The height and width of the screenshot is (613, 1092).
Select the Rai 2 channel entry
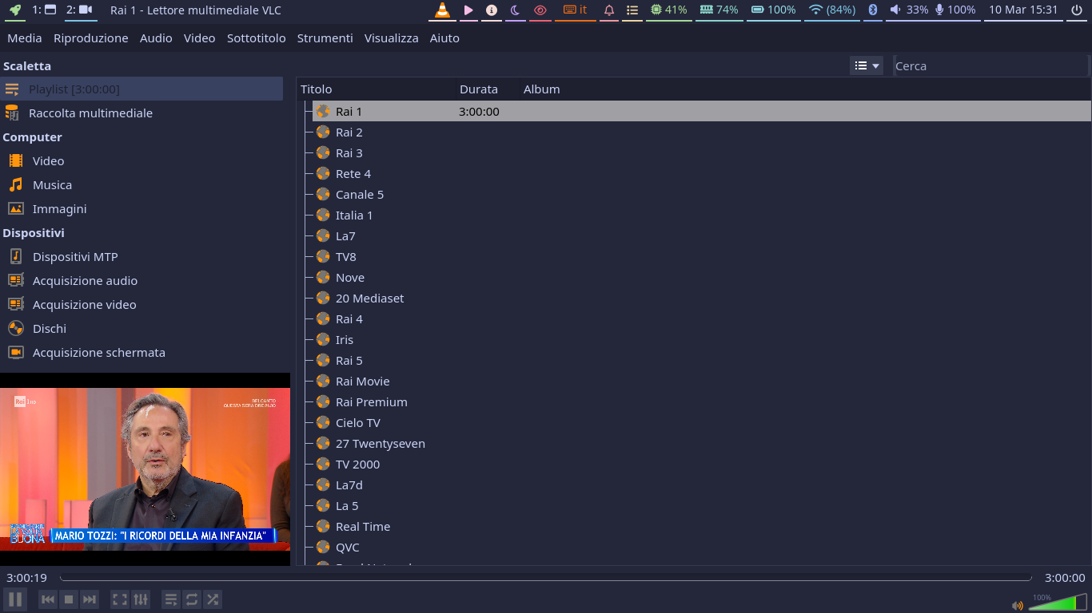point(702,132)
